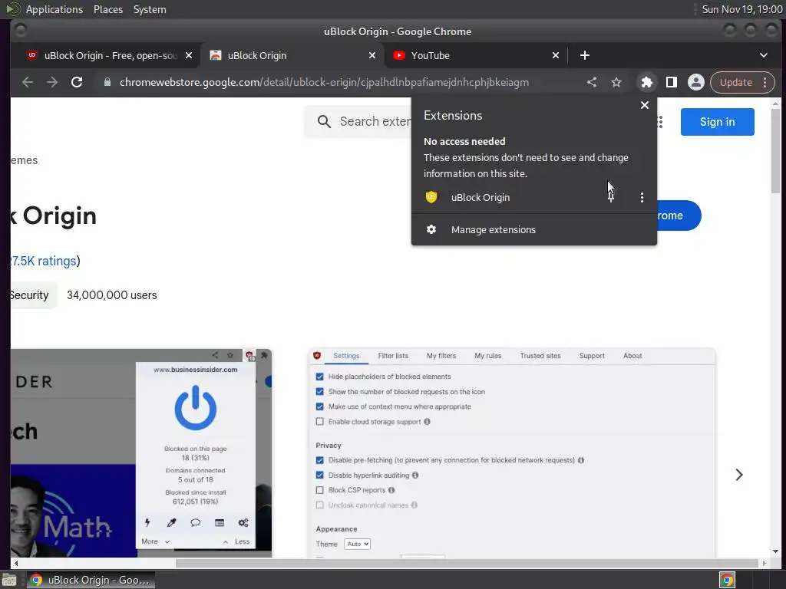Image resolution: width=786 pixels, height=589 pixels.
Task: Open the System menu
Action: [150, 9]
